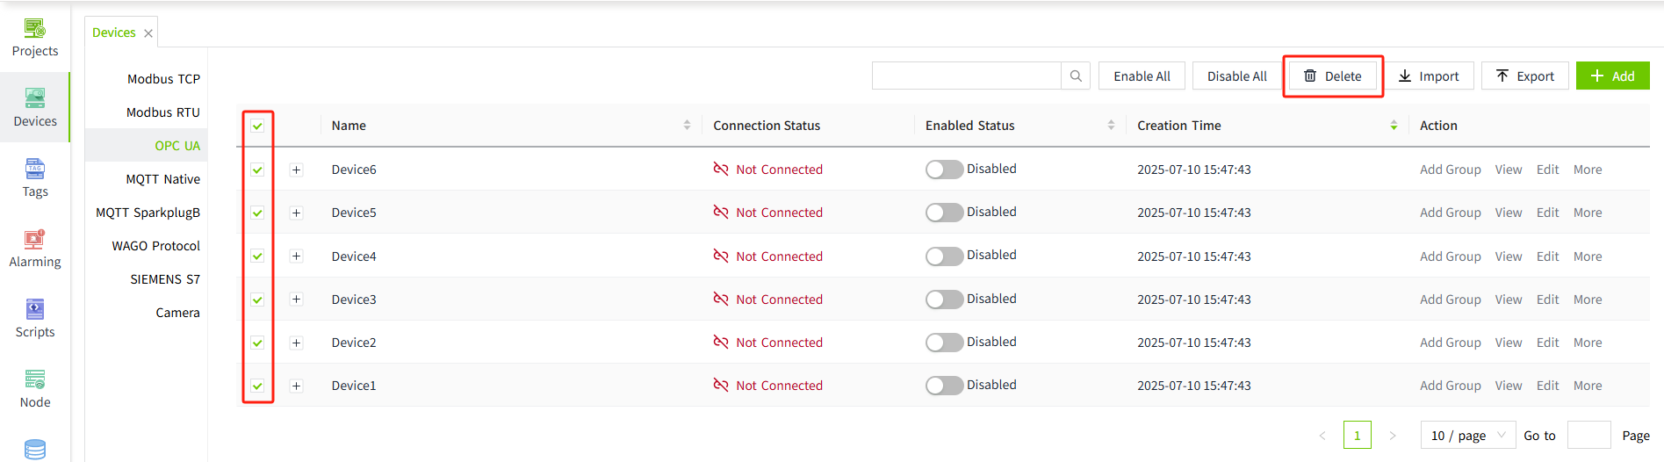Expand the Device5 row
The image size is (1664, 462).
coord(297,213)
